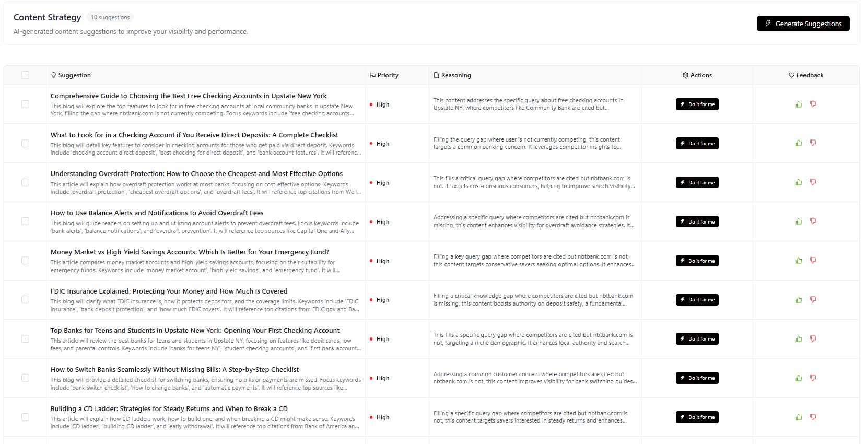Screen dimensions: 866x444
Task: Thumbs down the Top Banks for Teens suggestion
Action: pyautogui.click(x=813, y=339)
